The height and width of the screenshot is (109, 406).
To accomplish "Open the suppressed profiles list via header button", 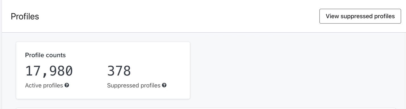I will tap(360, 16).
